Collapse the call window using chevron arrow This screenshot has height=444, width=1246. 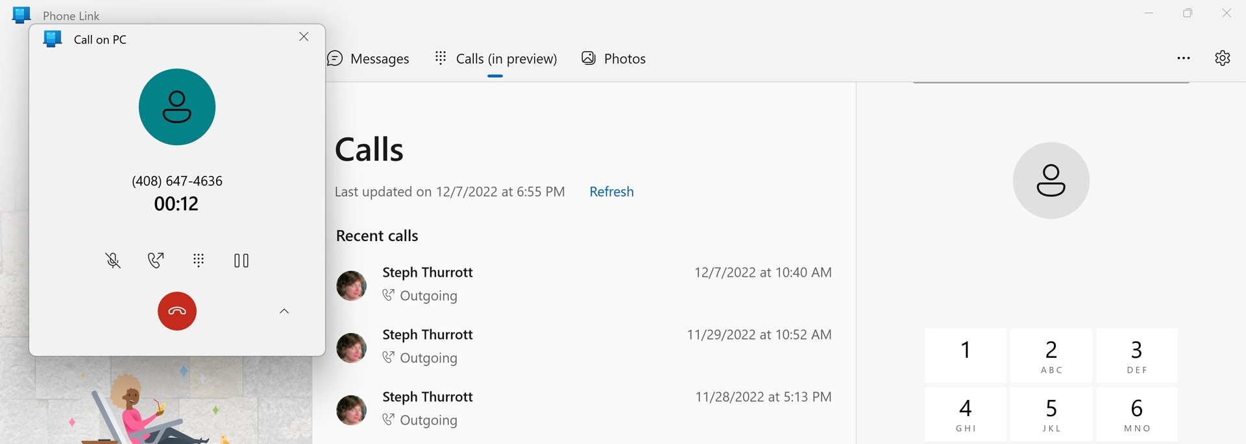284,311
